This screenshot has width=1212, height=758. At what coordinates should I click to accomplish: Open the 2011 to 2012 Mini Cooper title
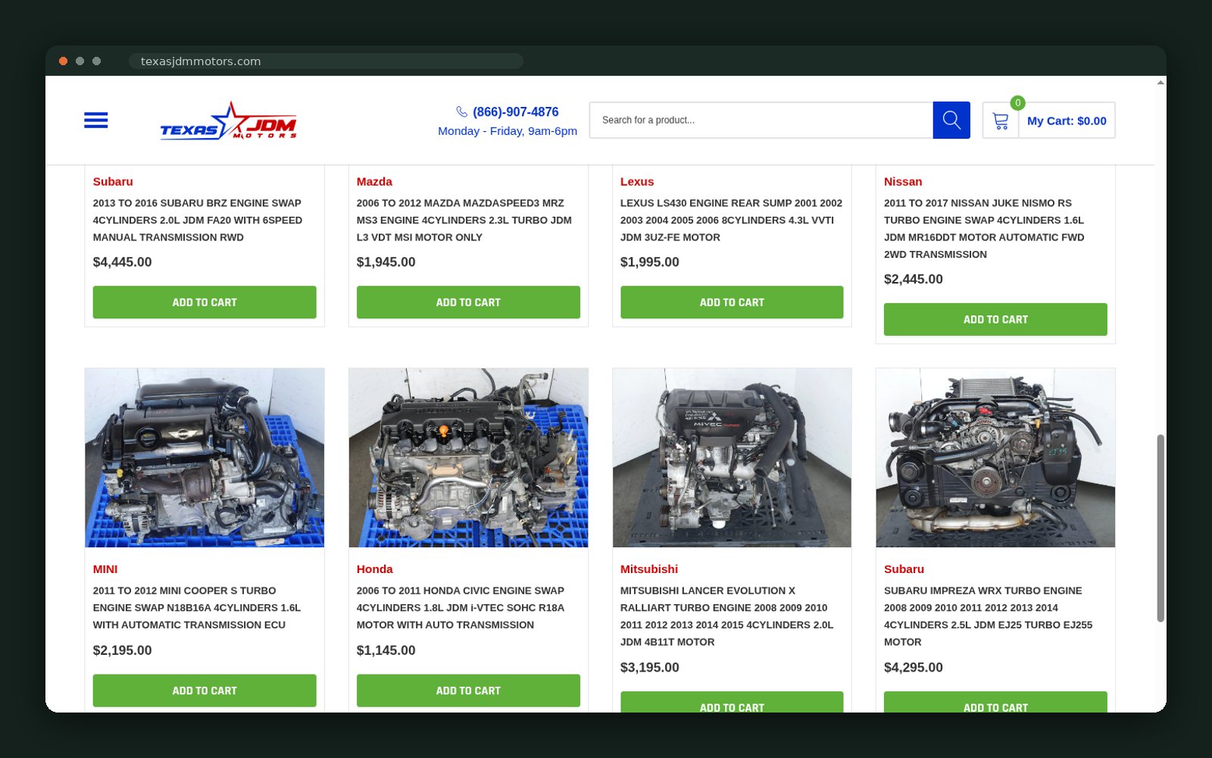[197, 607]
